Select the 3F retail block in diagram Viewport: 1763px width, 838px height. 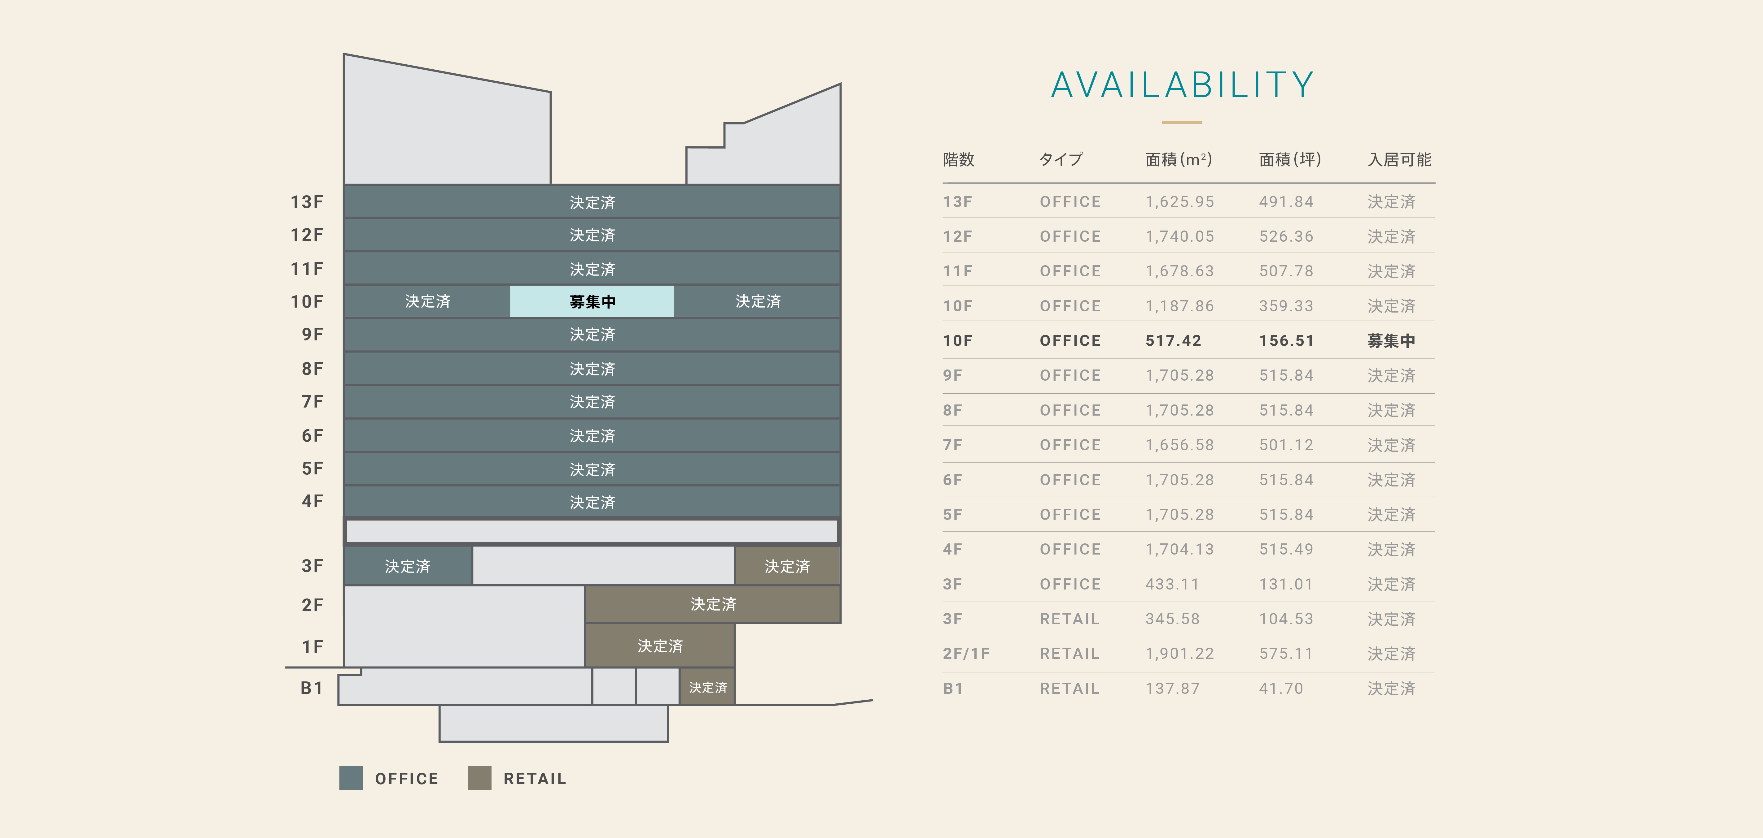pyautogui.click(x=787, y=566)
